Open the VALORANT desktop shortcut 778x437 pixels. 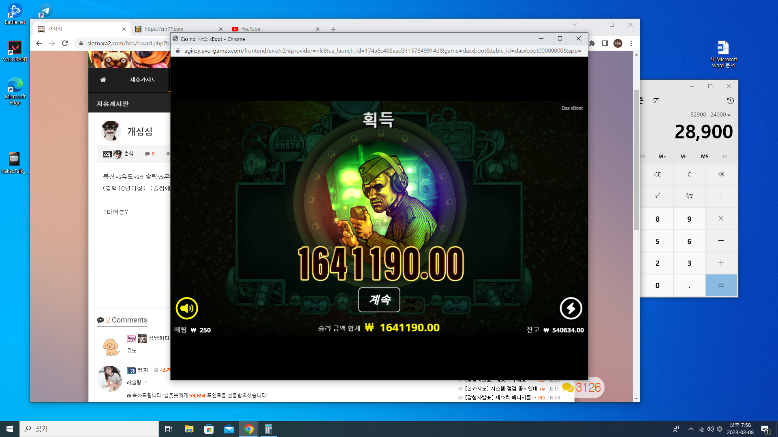tap(15, 51)
